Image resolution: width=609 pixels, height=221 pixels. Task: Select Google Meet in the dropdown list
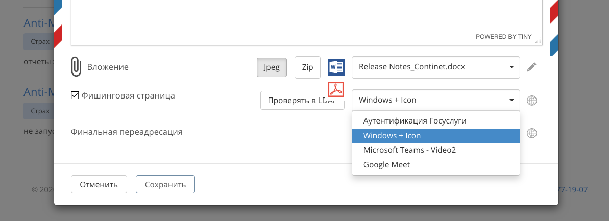click(x=386, y=165)
